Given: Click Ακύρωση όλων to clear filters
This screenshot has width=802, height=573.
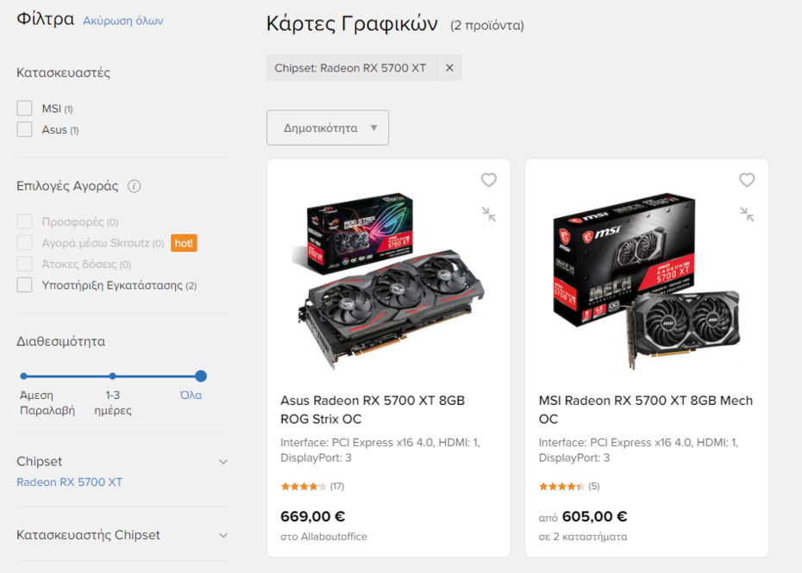Looking at the screenshot, I should pyautogui.click(x=123, y=21).
